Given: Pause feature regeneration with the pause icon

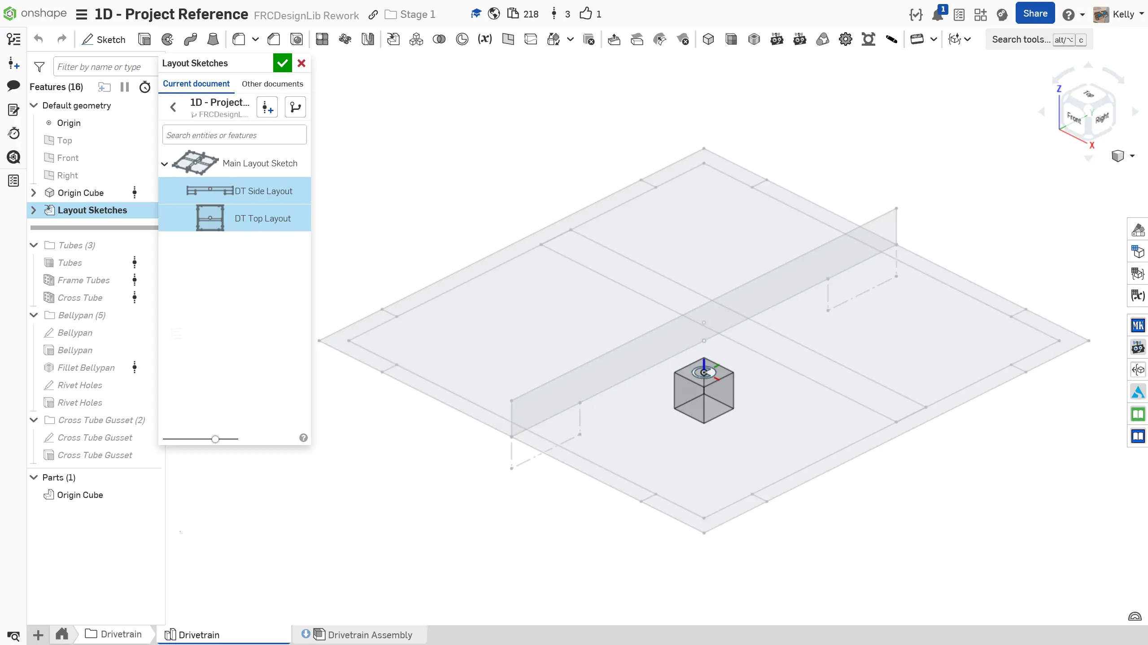Looking at the screenshot, I should click(x=125, y=87).
